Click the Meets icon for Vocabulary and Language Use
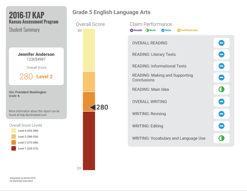Screen dimensions: 247x191 pos(221,138)
